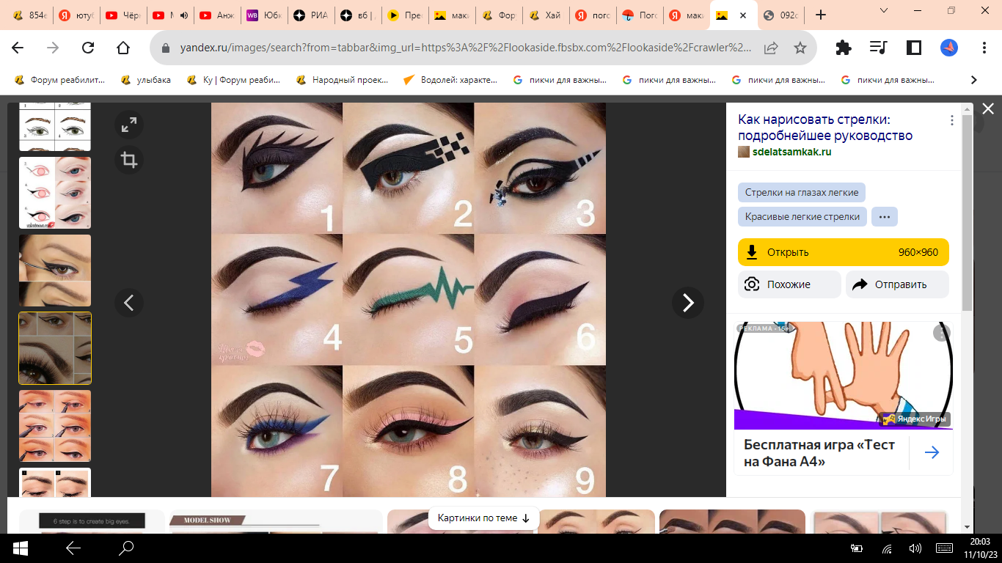The height and width of the screenshot is (563, 1002).
Task: Open the browser extensions puzzle icon
Action: [844, 48]
